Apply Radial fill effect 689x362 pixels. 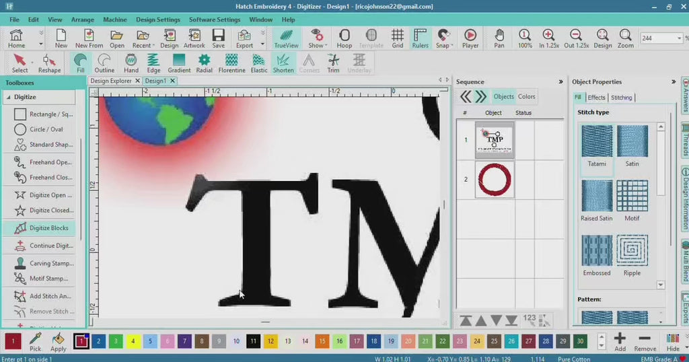tap(204, 64)
